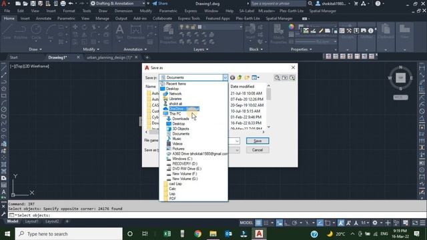The height and width of the screenshot is (240, 427).
Task: Click the keyword search field
Action: click(278, 3)
